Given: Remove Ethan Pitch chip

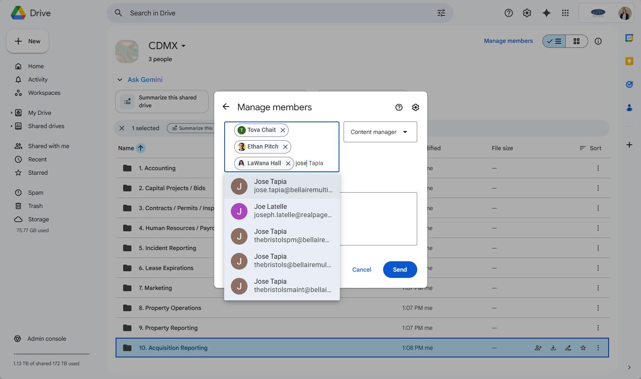Looking at the screenshot, I should coord(285,147).
